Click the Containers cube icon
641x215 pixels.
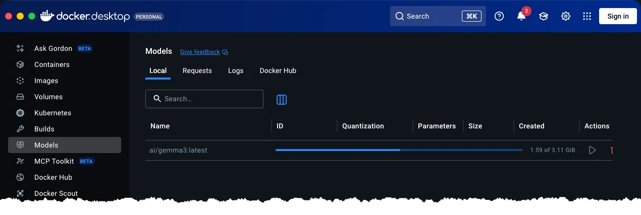[x=20, y=64]
